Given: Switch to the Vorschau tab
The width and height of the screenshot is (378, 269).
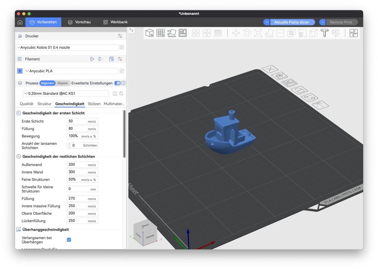Looking at the screenshot, I should coord(79,22).
